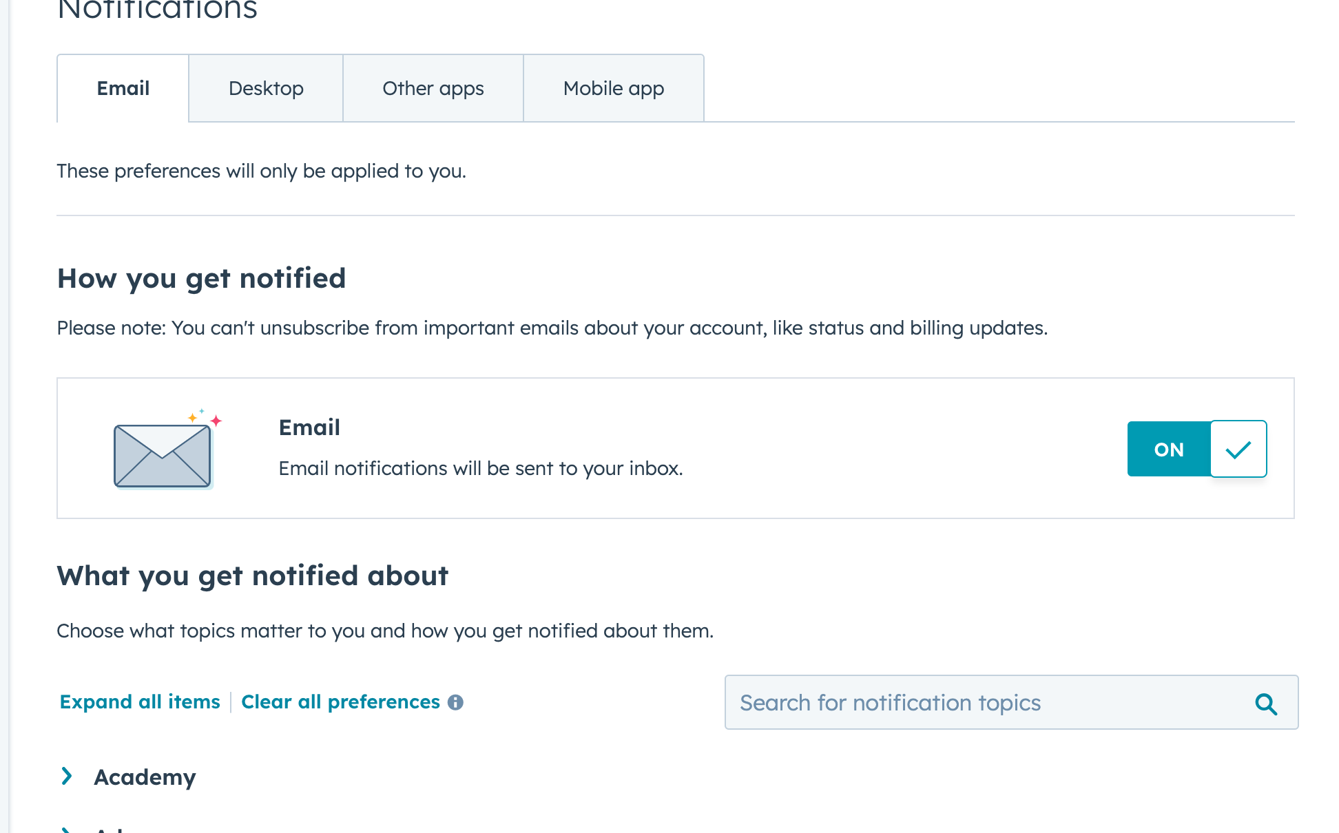Click the chevron icon beside Academy

tap(67, 777)
